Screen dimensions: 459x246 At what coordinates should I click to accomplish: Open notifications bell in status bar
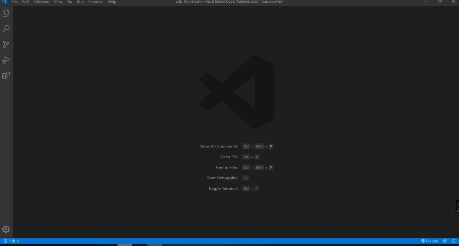(454, 241)
